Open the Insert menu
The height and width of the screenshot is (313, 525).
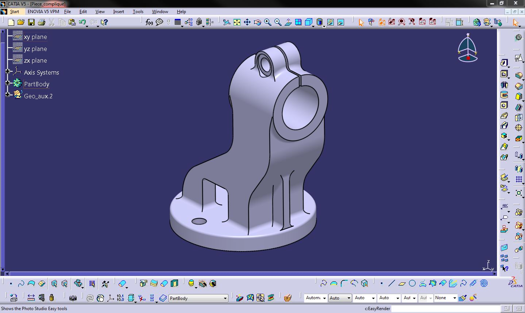pos(119,12)
